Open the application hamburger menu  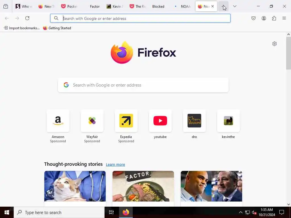284,18
